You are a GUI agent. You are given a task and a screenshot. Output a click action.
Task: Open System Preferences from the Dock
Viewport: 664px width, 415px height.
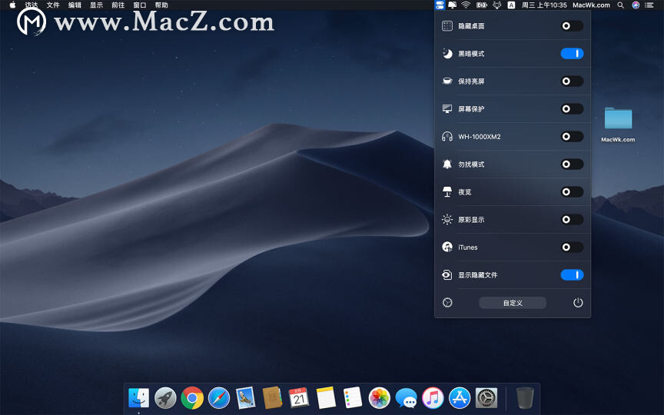click(x=486, y=398)
